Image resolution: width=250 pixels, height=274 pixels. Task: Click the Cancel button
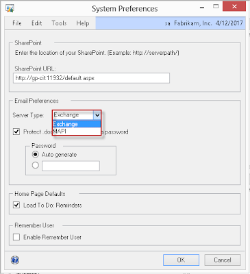[x=223, y=260]
